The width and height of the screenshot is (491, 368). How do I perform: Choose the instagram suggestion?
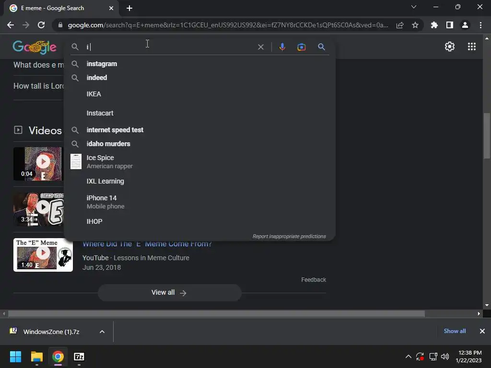tap(200, 64)
